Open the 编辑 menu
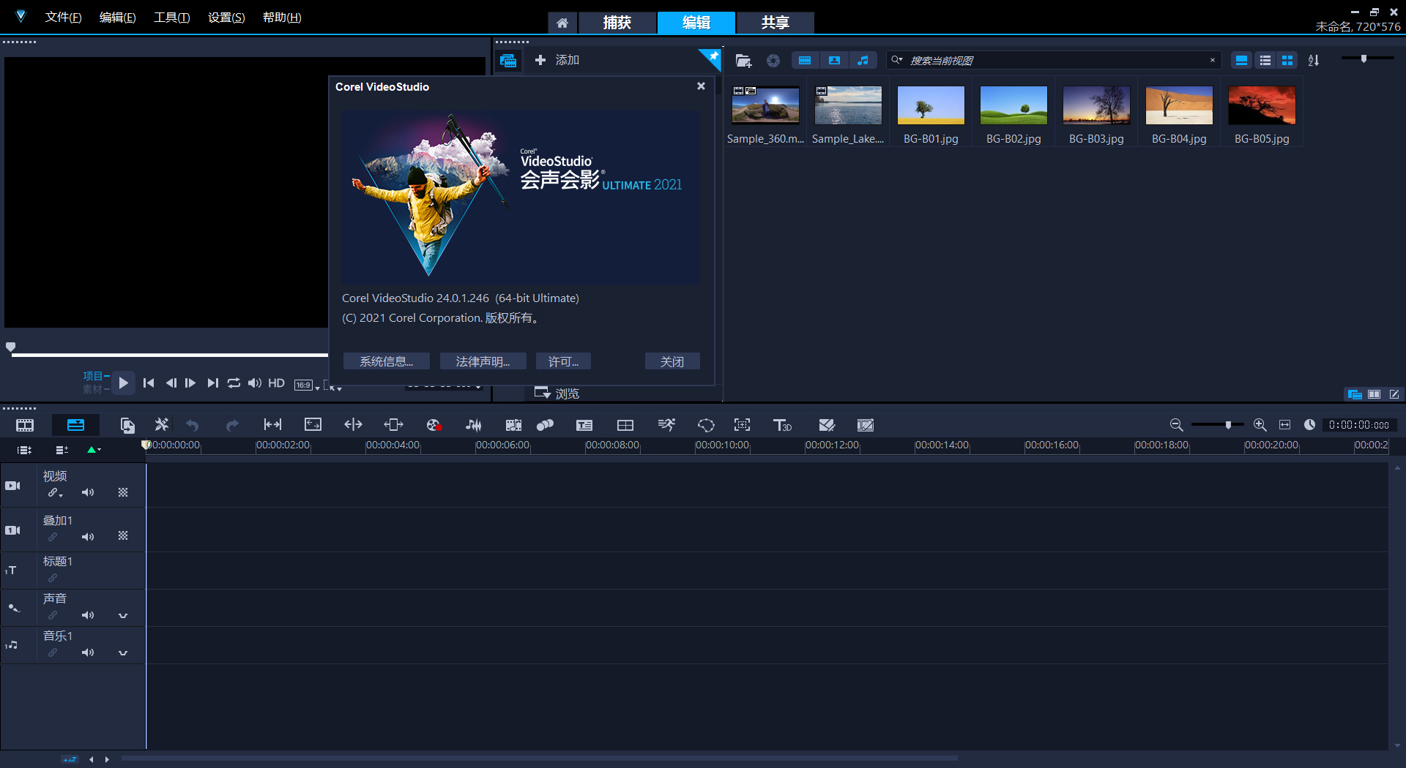This screenshot has height=768, width=1406. [117, 18]
